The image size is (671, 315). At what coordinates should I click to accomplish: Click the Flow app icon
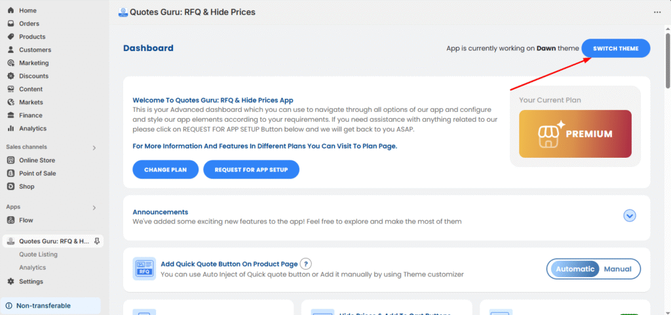[10, 220]
